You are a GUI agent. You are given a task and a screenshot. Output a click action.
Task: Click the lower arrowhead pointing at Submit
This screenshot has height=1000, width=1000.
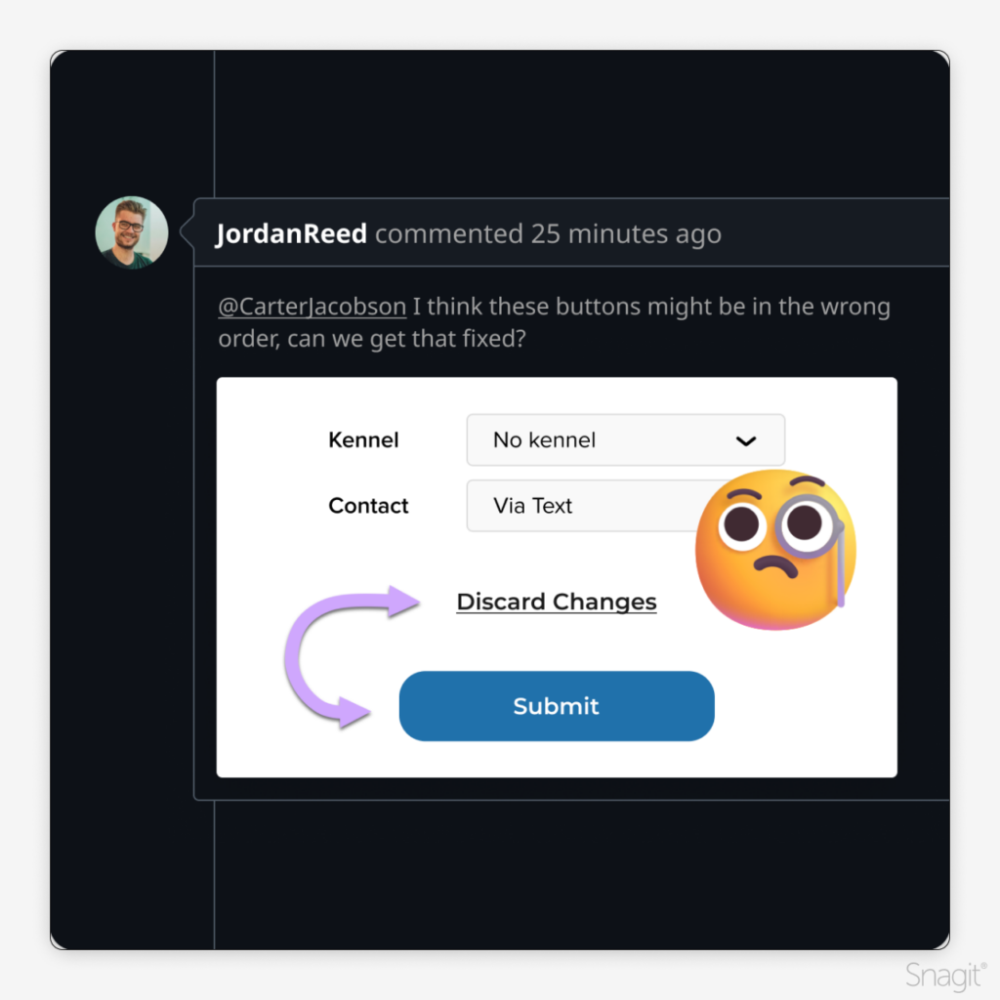click(x=354, y=712)
